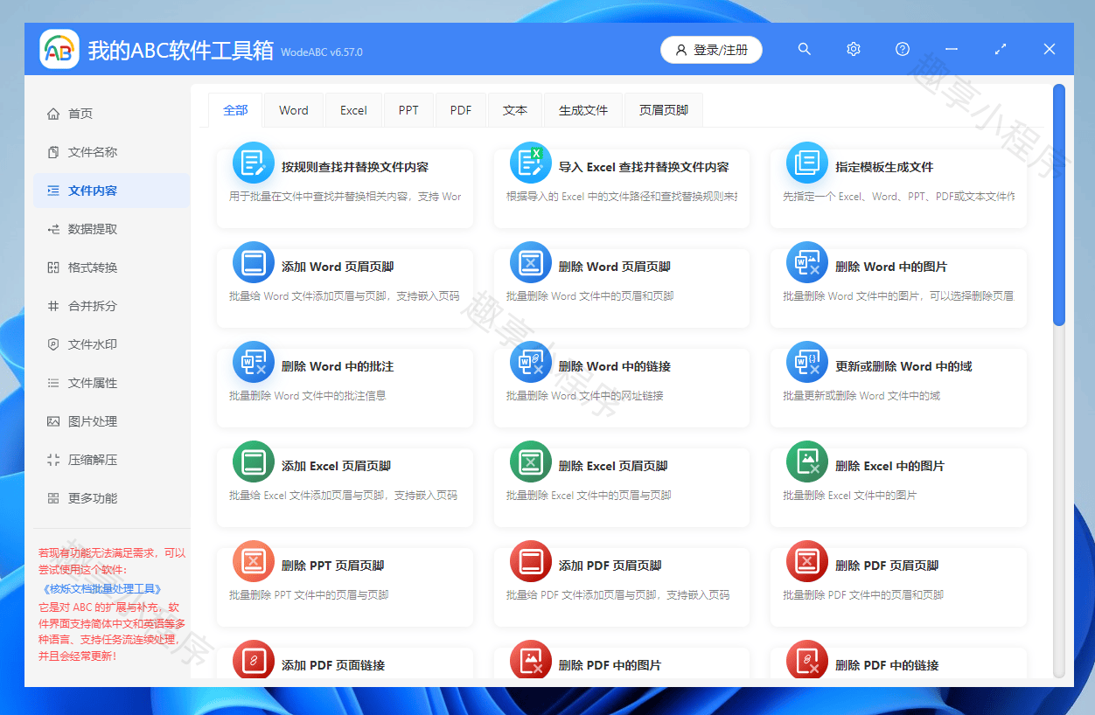Open 合并拆分 in the sidebar

tap(111, 306)
